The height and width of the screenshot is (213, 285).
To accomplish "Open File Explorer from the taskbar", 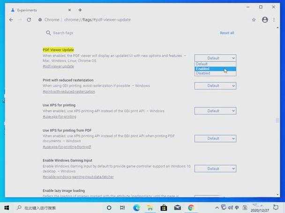I will tap(150, 208).
